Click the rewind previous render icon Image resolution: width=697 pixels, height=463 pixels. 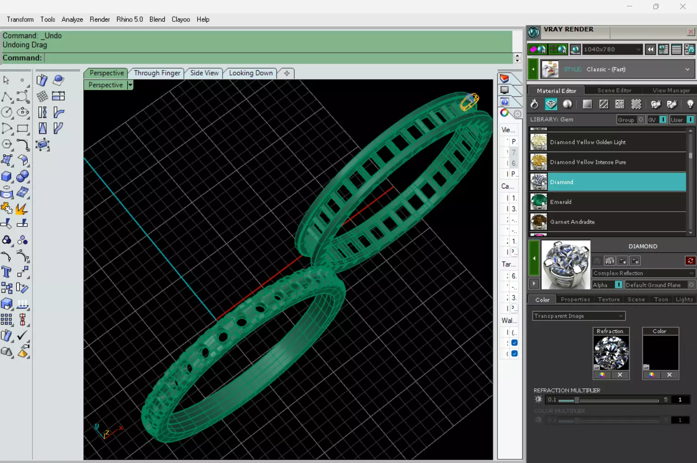[x=651, y=49]
